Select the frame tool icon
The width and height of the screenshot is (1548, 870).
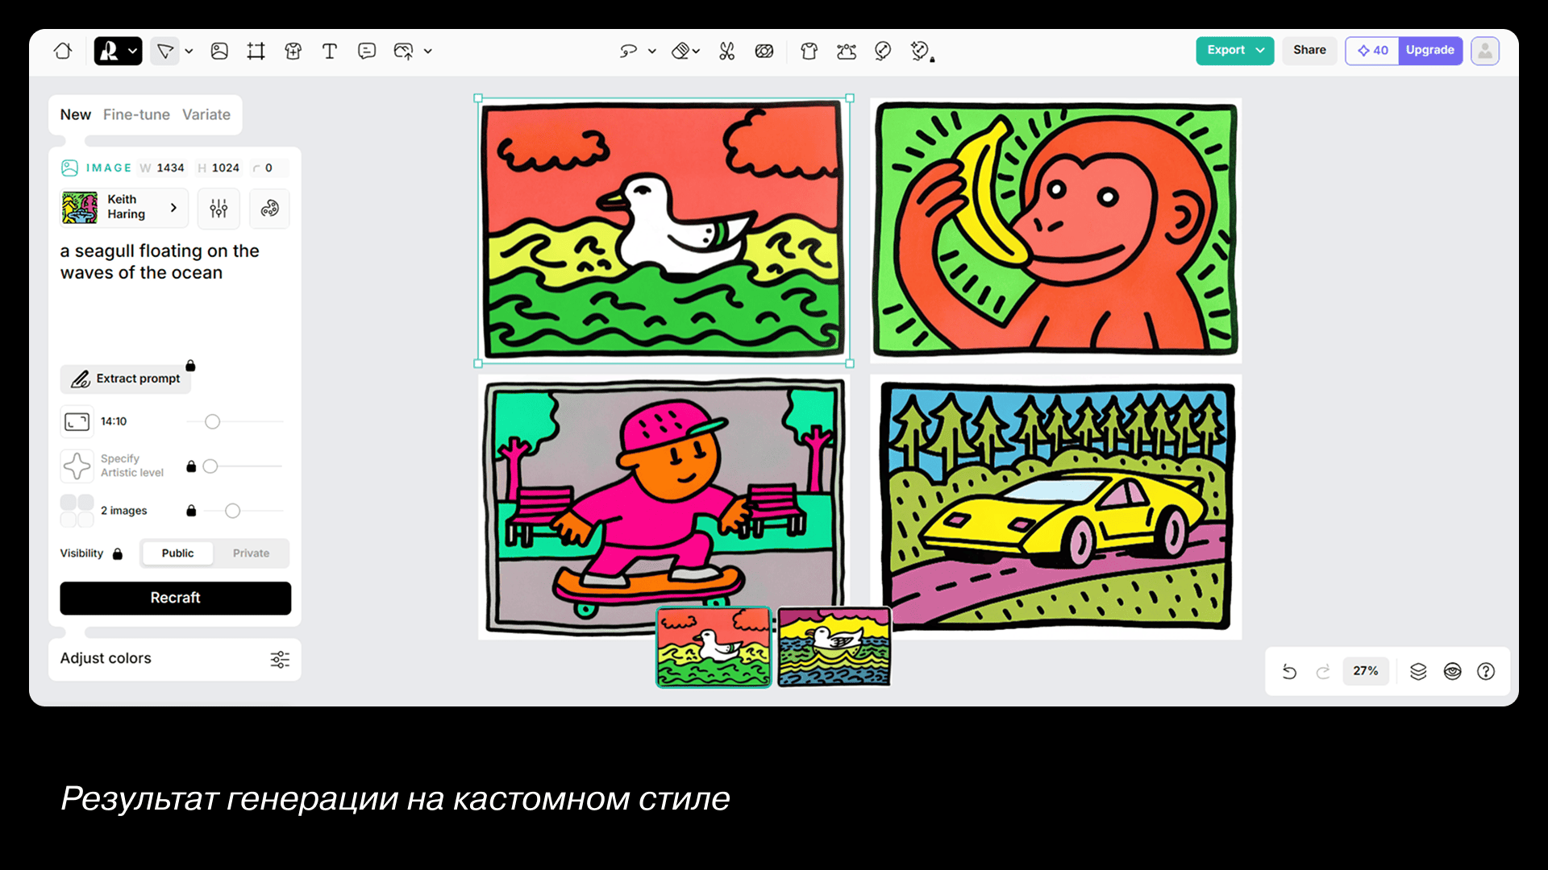point(256,51)
